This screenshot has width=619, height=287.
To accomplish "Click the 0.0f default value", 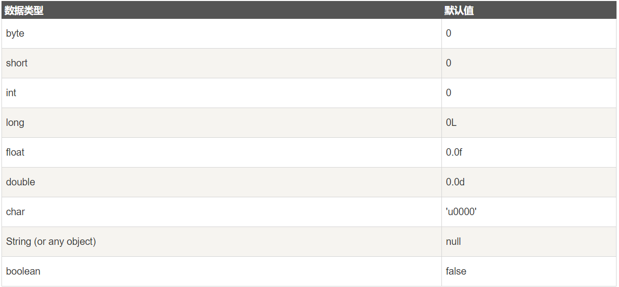I will (454, 153).
